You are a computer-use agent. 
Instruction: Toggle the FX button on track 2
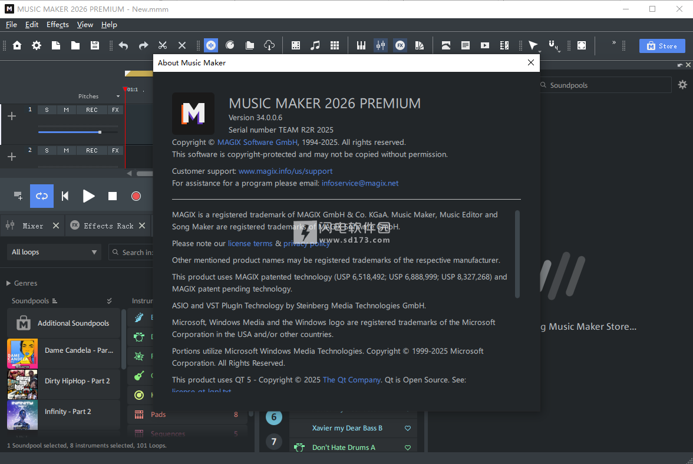(x=115, y=151)
